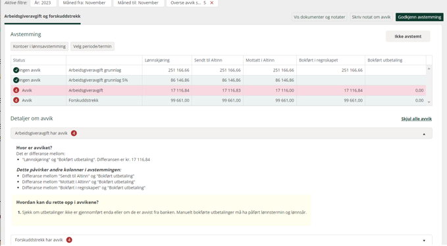Image resolution: width=447 pixels, height=246 pixels.
Task: Click red badge beside 'Forskuddstrekk har avvik'
Action: [x=69, y=240]
